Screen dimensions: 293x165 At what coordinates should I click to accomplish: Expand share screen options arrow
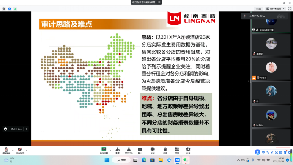pyautogui.click(x=110, y=151)
